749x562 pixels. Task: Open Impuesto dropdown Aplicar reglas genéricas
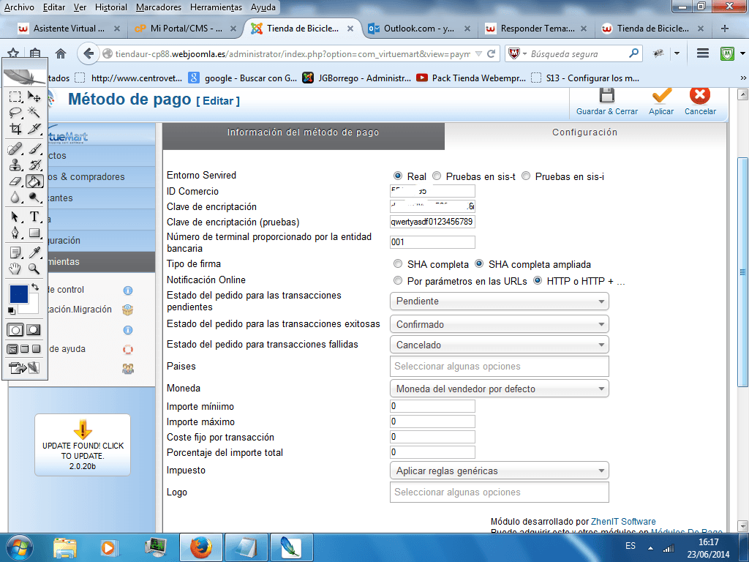point(499,471)
